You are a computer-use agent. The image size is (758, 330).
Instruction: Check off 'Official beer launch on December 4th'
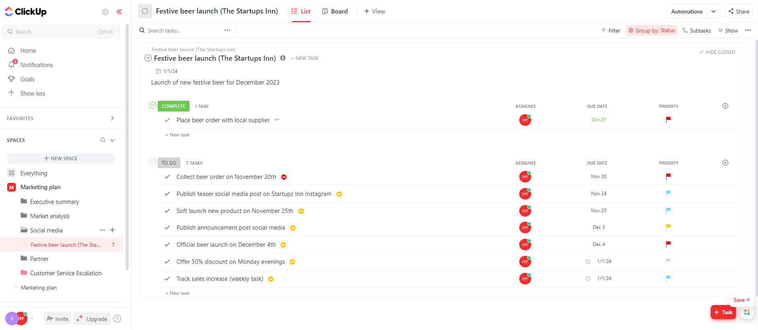[167, 245]
